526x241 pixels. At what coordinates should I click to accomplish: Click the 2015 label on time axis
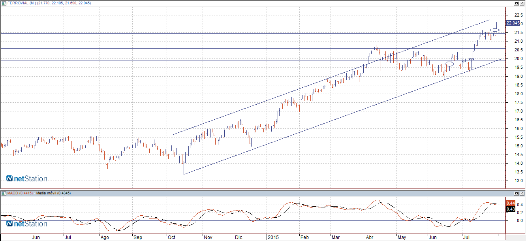pyautogui.click(x=273, y=237)
